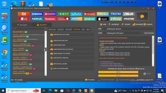166x93 pixels.
Task: Select Xiaomi Poco F3 GT Gaming
Action: 22,46
